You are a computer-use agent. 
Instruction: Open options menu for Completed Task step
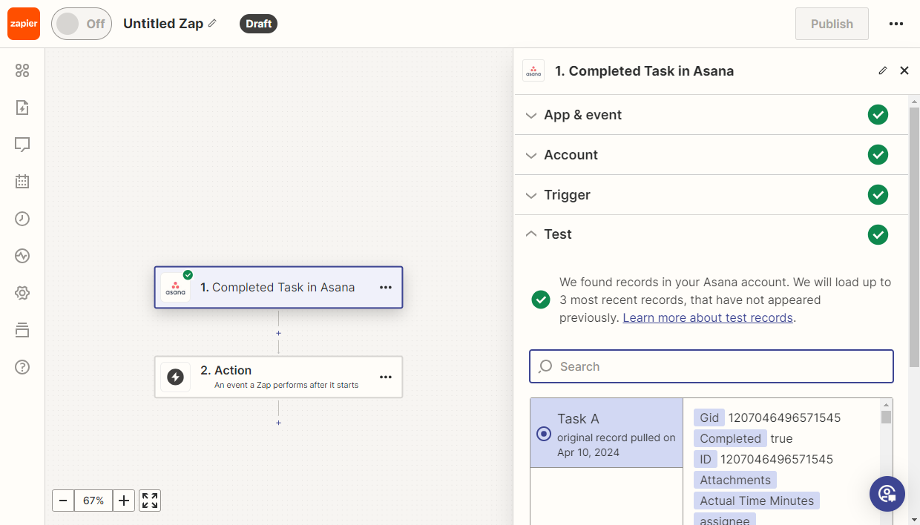[x=386, y=288]
